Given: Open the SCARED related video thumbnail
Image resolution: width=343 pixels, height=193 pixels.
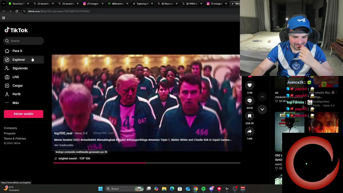Looking at the screenshot, I should [323, 122].
